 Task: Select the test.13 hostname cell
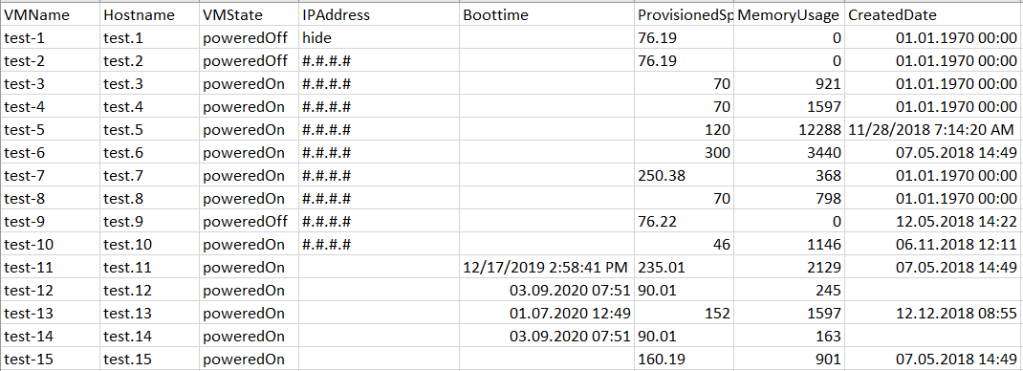(x=150, y=313)
